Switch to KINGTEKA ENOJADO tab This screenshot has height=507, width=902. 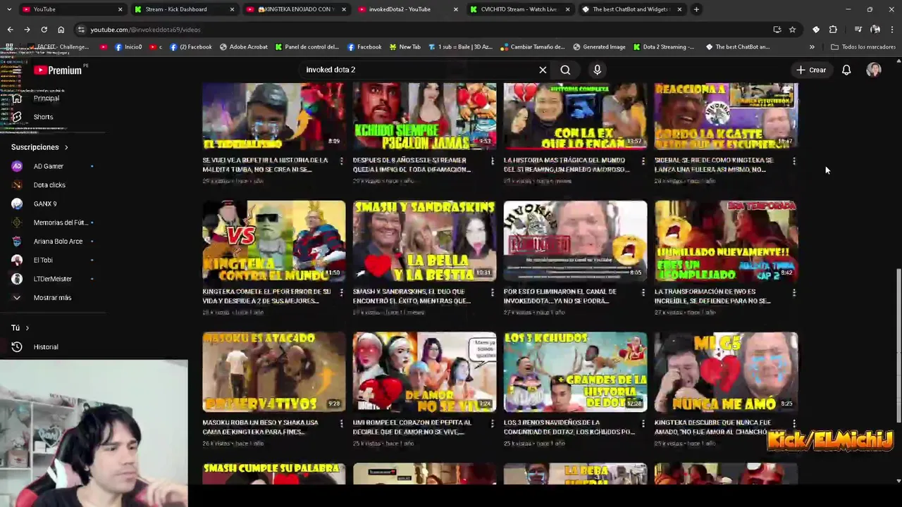[296, 9]
